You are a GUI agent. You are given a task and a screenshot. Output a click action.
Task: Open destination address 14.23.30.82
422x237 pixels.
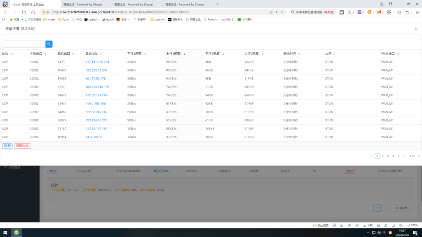94,137
